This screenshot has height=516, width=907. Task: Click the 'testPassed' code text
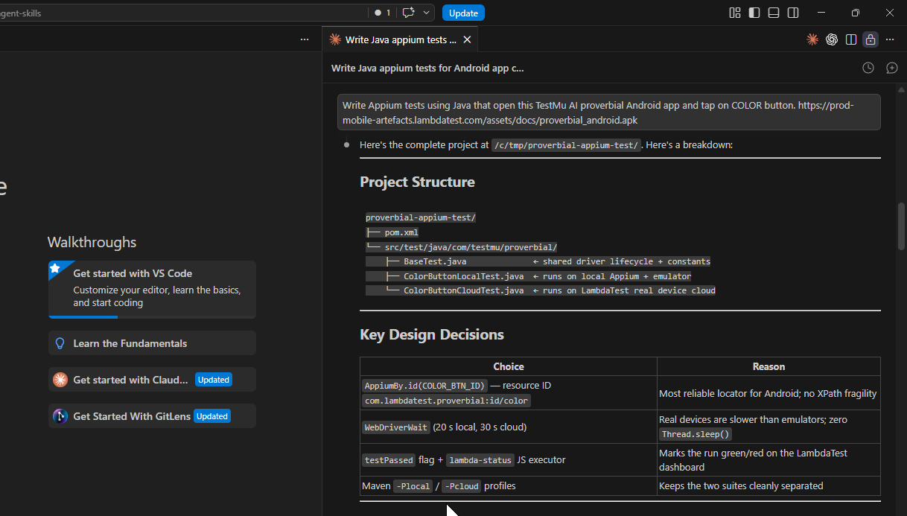[389, 460]
